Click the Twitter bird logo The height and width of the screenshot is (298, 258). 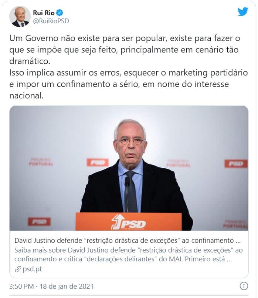tap(243, 11)
